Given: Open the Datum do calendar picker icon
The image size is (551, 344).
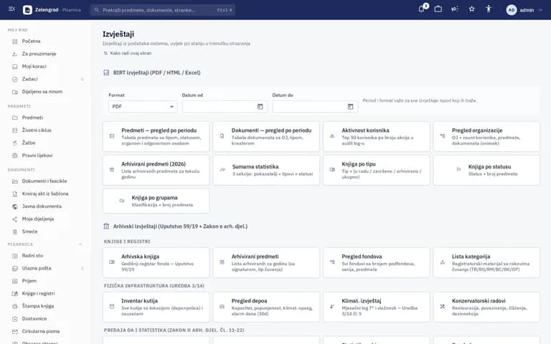Looking at the screenshot, I should click(x=350, y=107).
